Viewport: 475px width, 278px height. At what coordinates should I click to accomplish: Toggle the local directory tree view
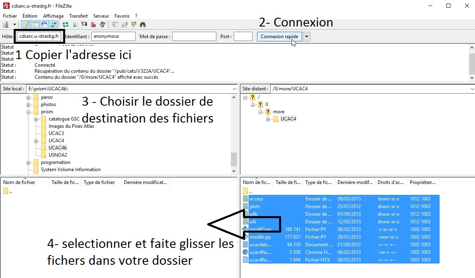point(35,25)
